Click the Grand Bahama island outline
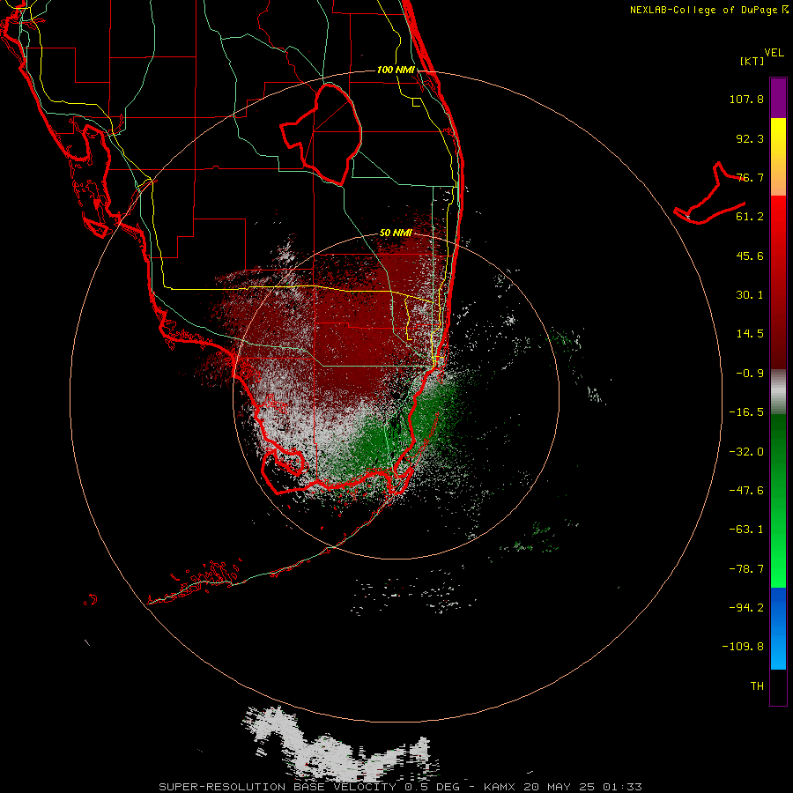Screen dimensions: 793x793 [710, 194]
